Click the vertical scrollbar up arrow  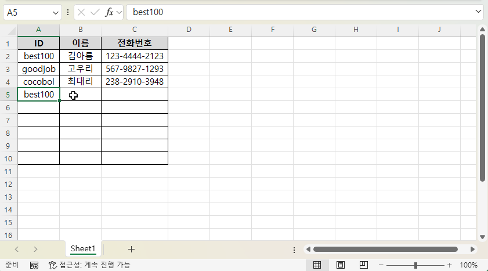point(482,30)
